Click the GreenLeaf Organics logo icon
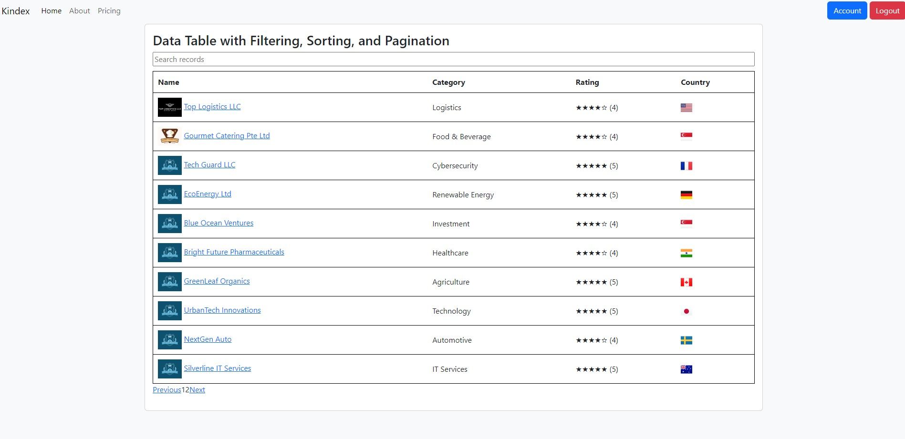 [x=170, y=282]
